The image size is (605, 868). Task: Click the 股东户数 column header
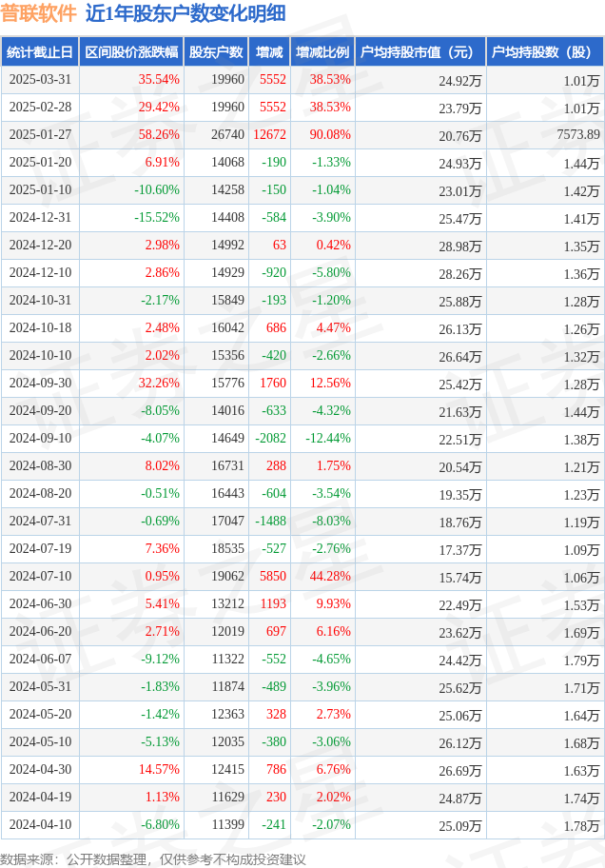(x=216, y=52)
